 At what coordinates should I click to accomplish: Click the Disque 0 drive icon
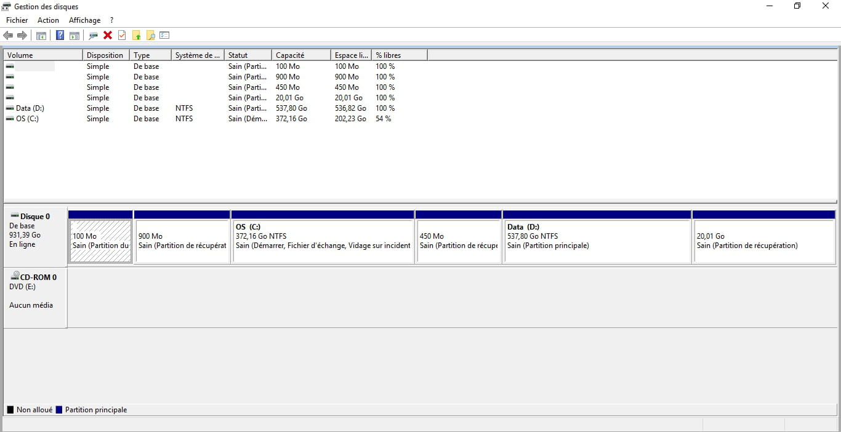[15, 215]
